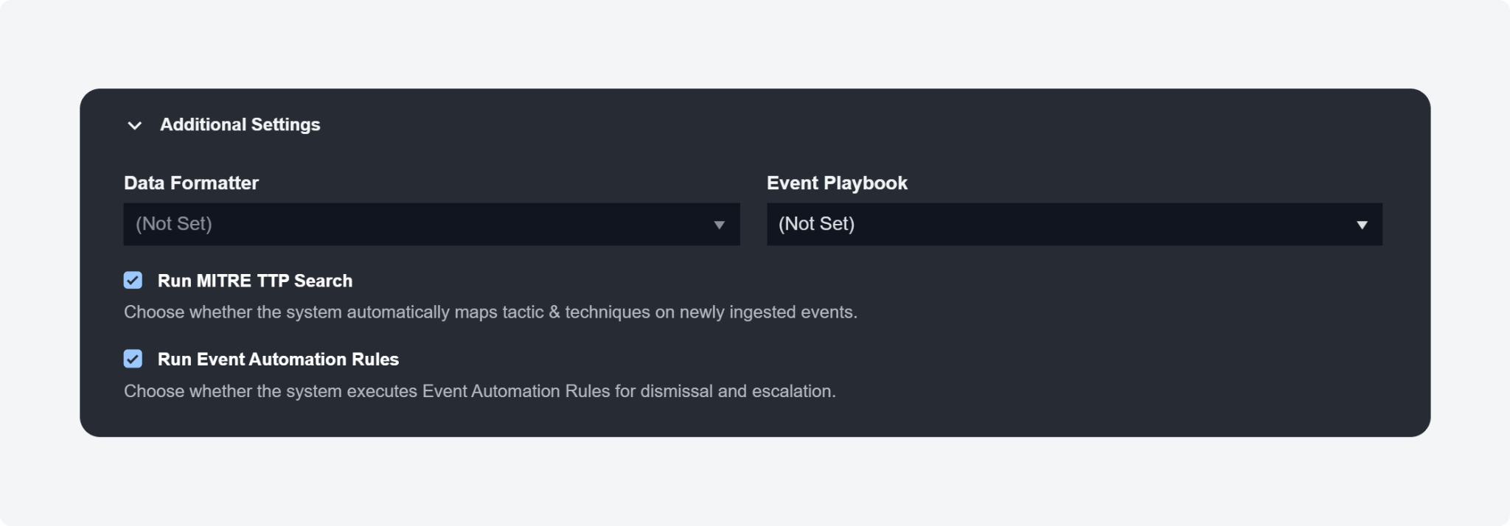Click the word "dismissal" in the description
1510x526 pixels.
[676, 391]
